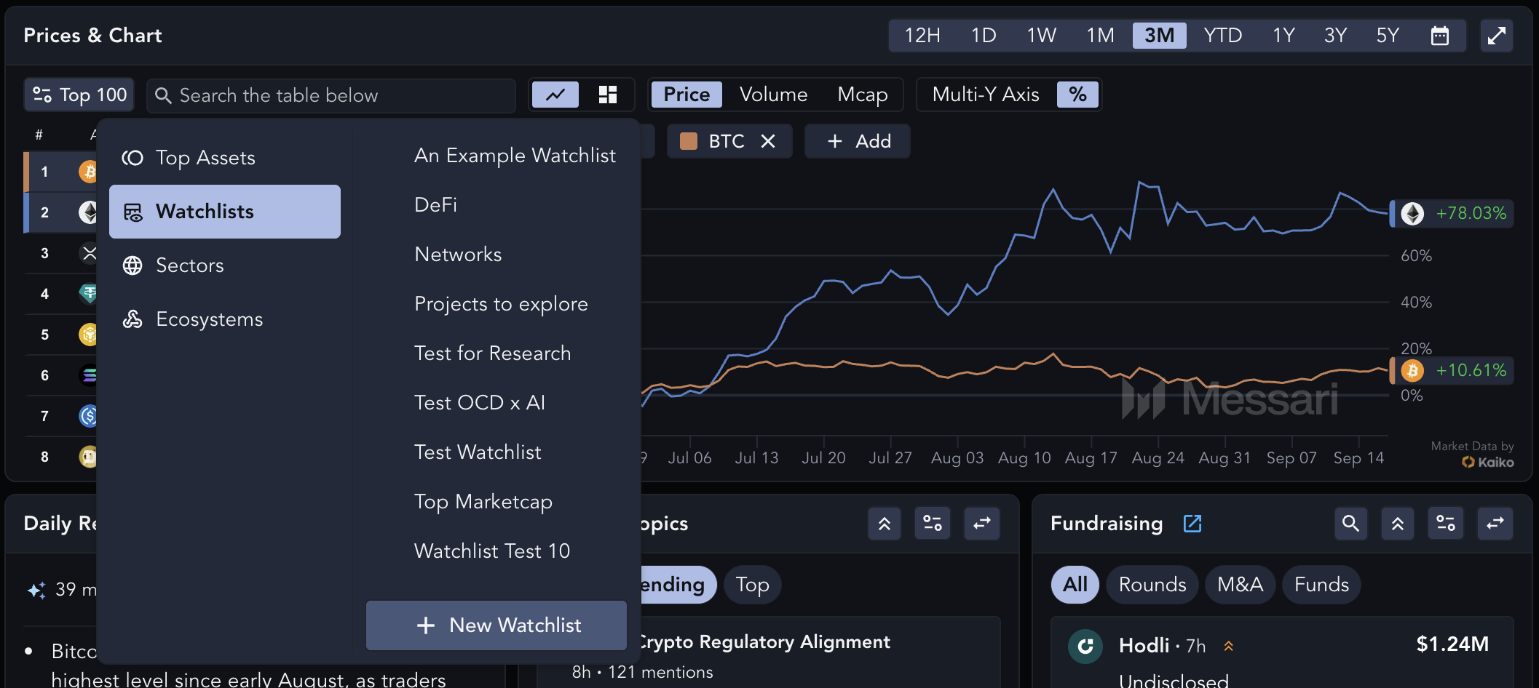Filter fundraising by M&A

tap(1240, 585)
